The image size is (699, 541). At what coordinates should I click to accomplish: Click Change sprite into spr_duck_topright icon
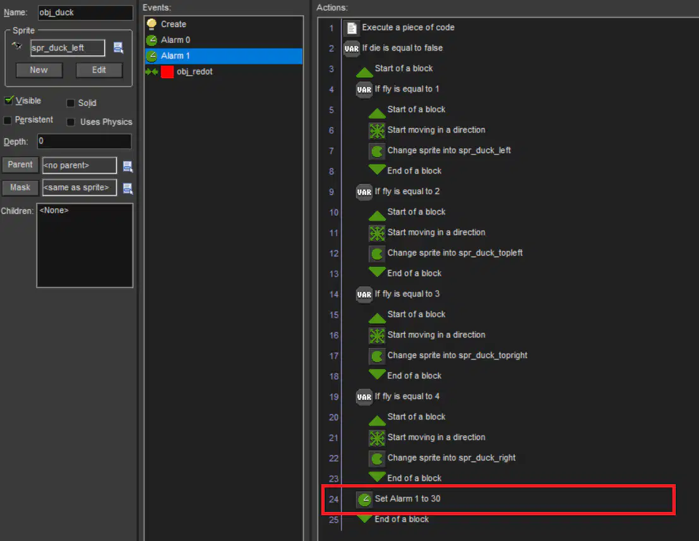(x=377, y=356)
